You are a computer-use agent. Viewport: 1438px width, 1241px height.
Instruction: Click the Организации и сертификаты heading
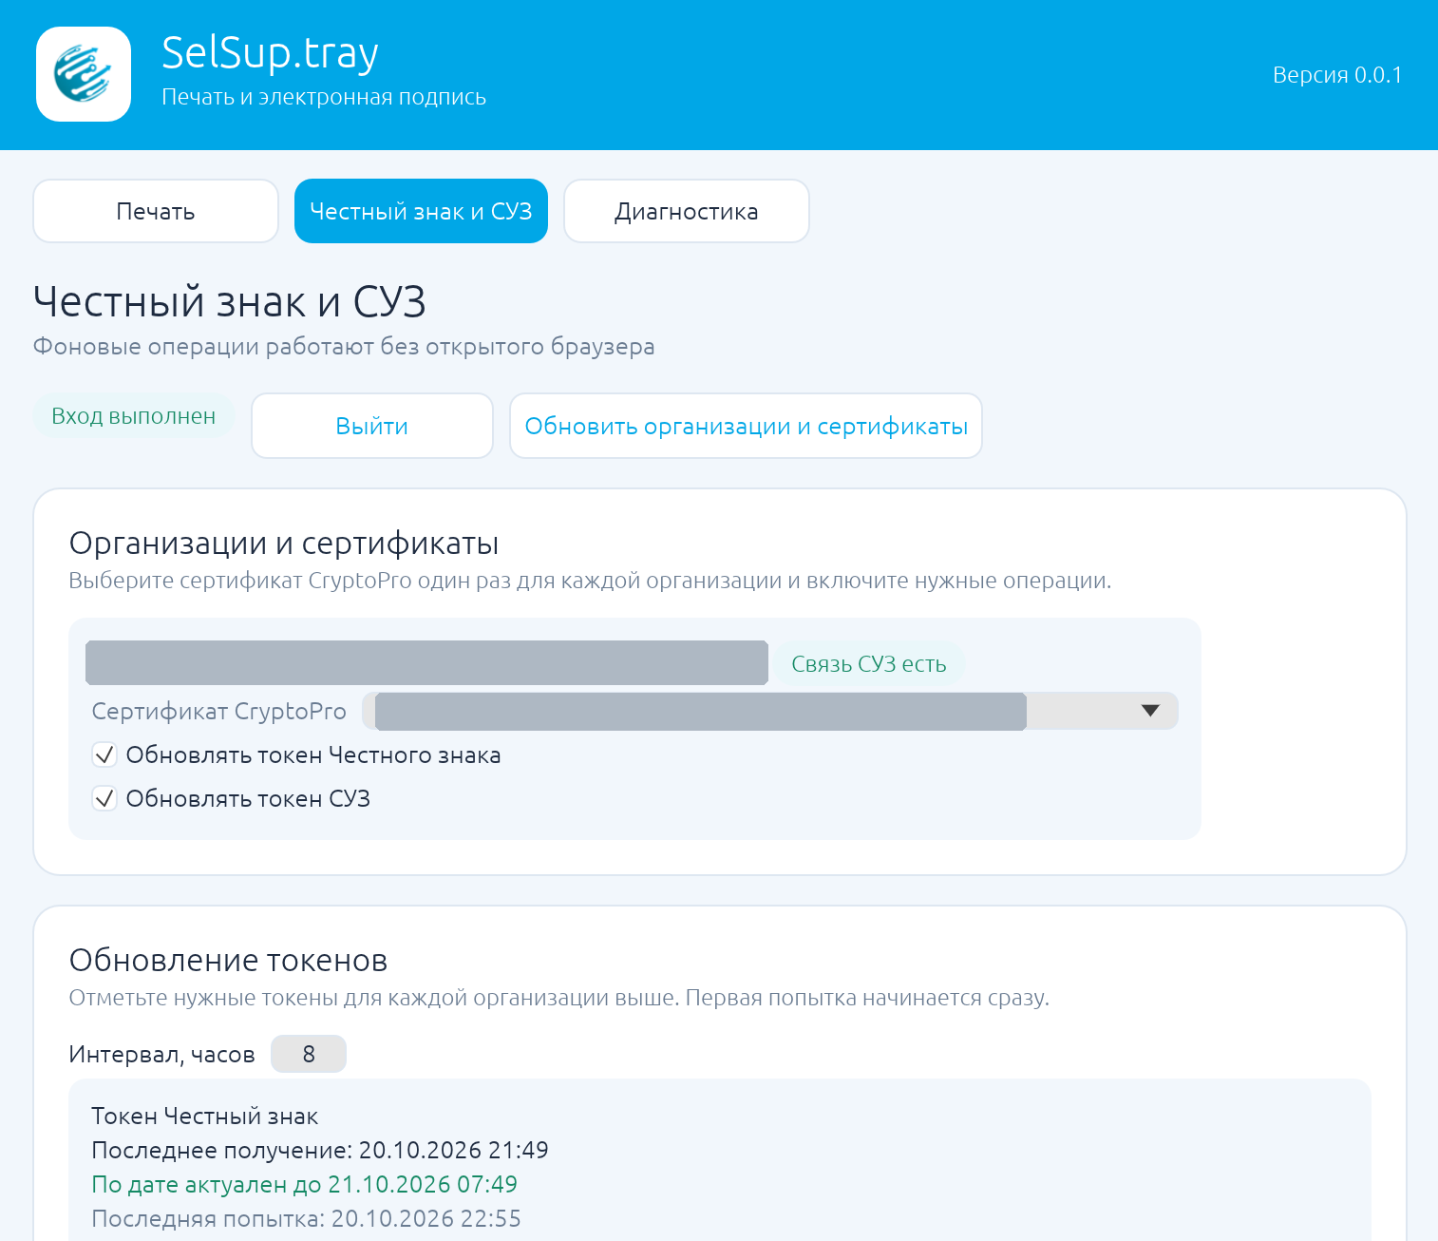pos(284,544)
